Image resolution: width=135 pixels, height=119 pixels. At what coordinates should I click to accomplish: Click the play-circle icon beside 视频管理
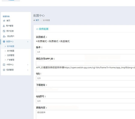click(x=4, y=70)
